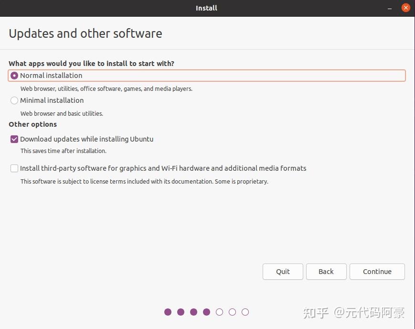Minimize the Install window
Viewport: 415px width, 329px height.
click(x=390, y=8)
